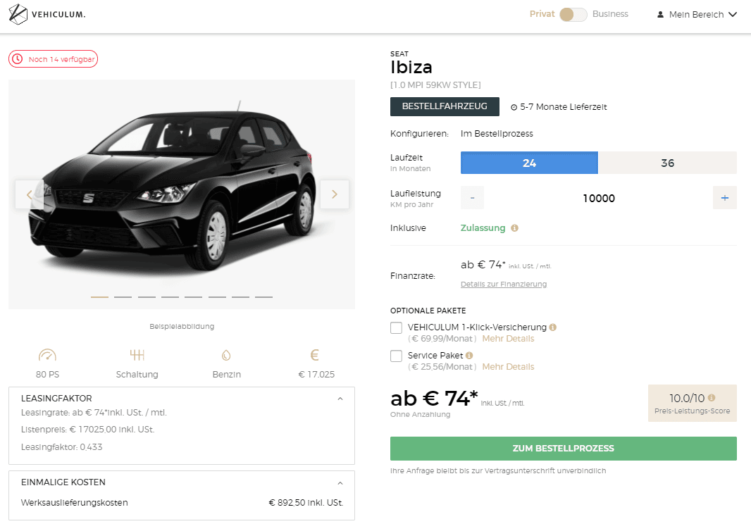This screenshot has width=751, height=531.
Task: Open Details zur Finanzierung link
Action: (503, 285)
